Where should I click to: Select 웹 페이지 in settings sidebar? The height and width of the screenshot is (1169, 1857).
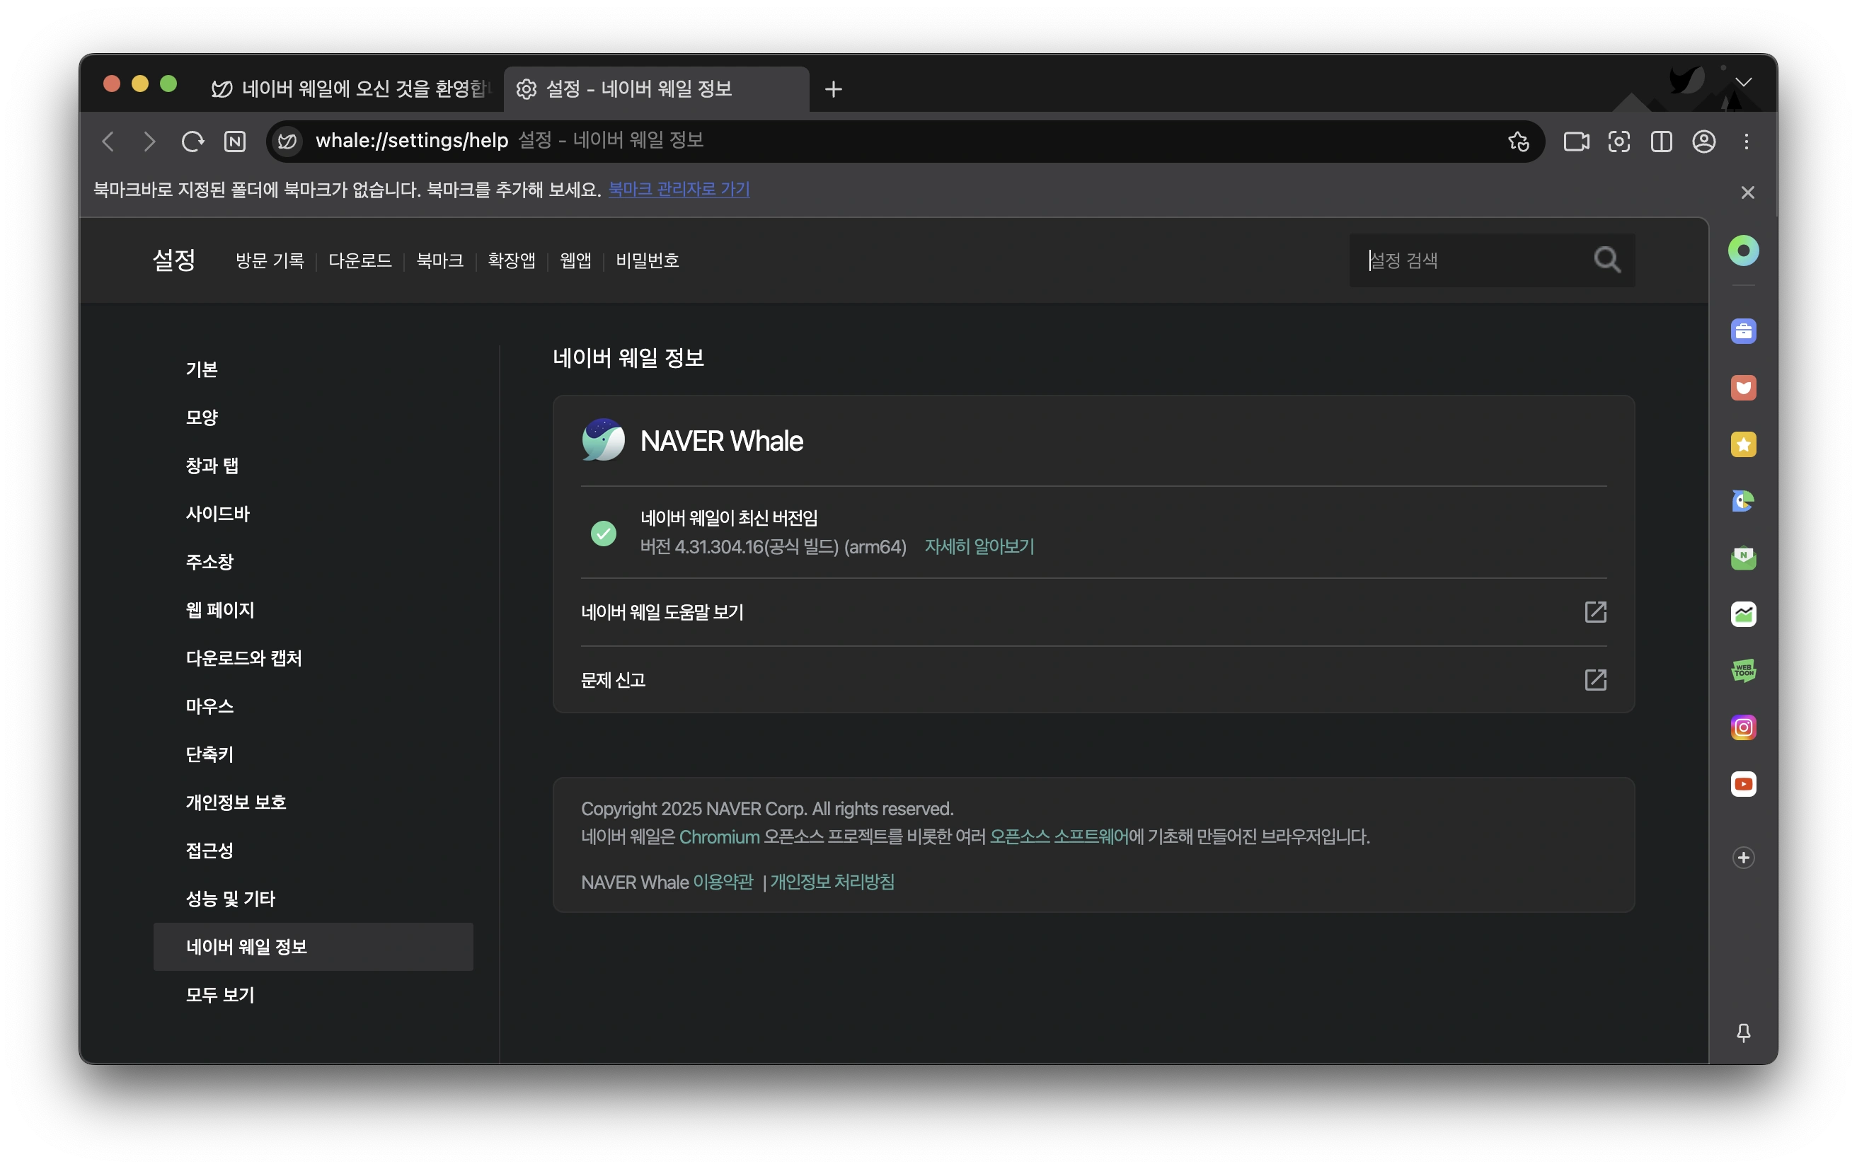pyautogui.click(x=313, y=610)
